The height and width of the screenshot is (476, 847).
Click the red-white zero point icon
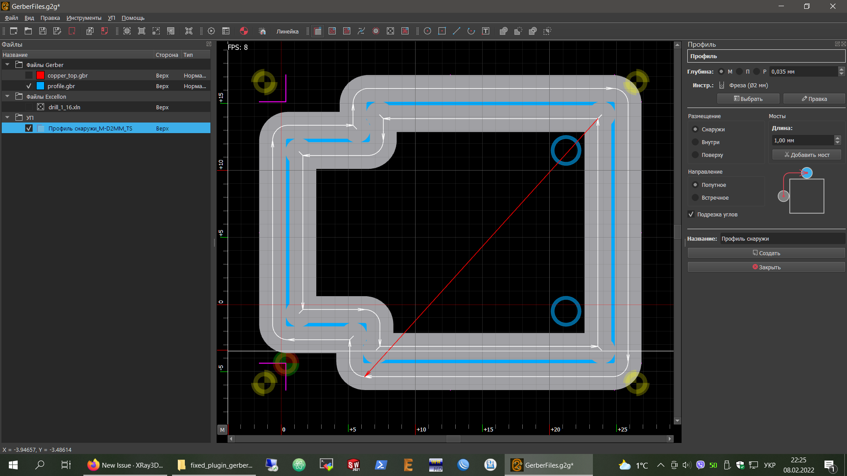[x=244, y=31]
